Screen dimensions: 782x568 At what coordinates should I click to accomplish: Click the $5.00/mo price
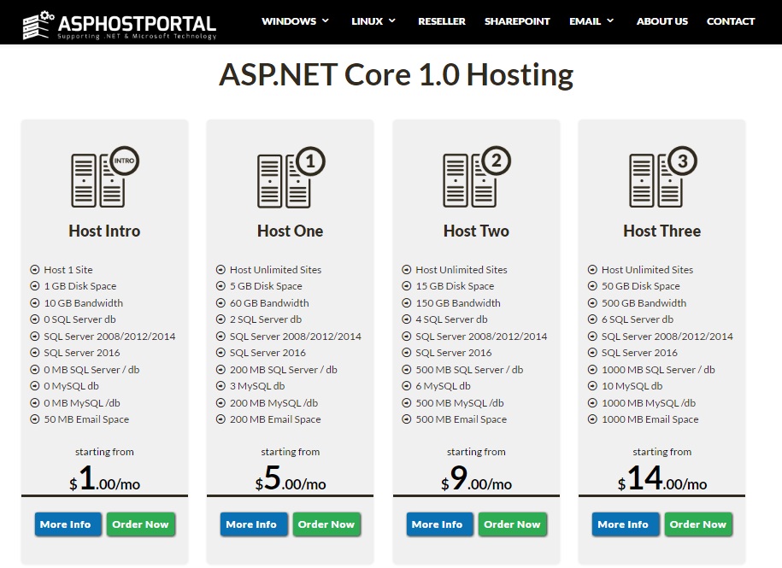291,478
